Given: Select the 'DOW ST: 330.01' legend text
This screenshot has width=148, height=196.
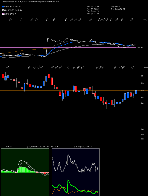Looking at the screenshot, I should (x=13, y=7).
